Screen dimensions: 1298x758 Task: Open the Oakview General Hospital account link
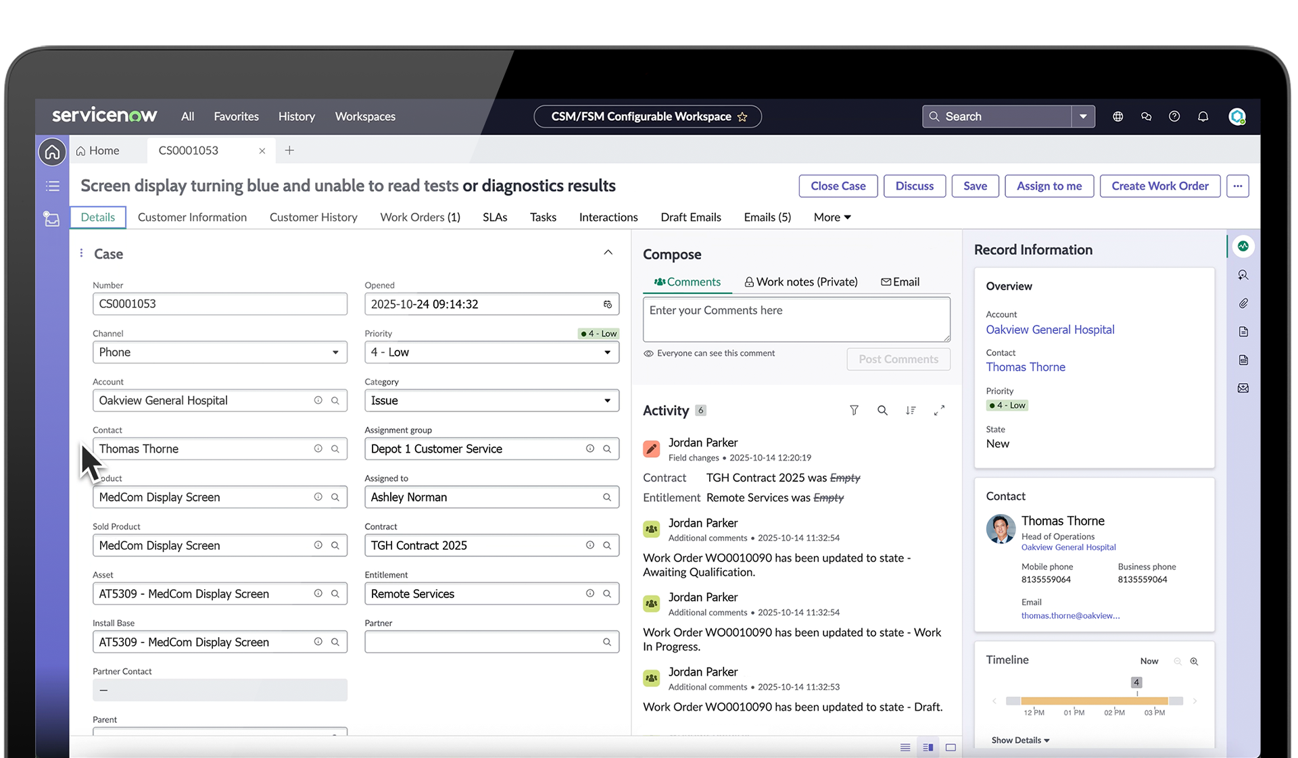(1050, 330)
